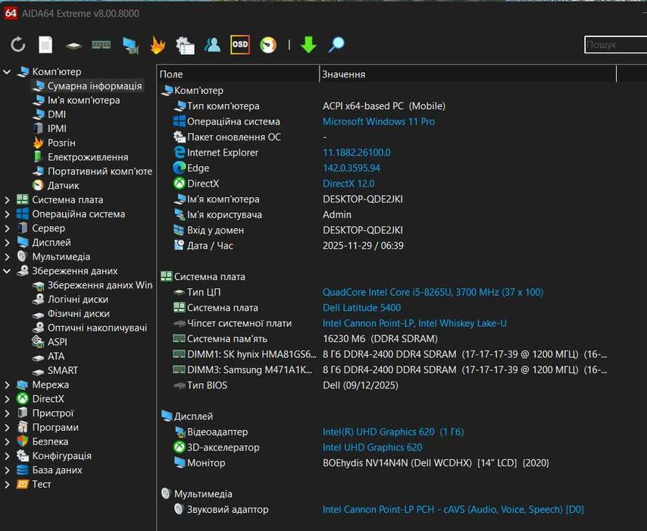Toggle the OSD panel icon
Image resolution: width=647 pixels, height=531 pixels.
(x=239, y=45)
